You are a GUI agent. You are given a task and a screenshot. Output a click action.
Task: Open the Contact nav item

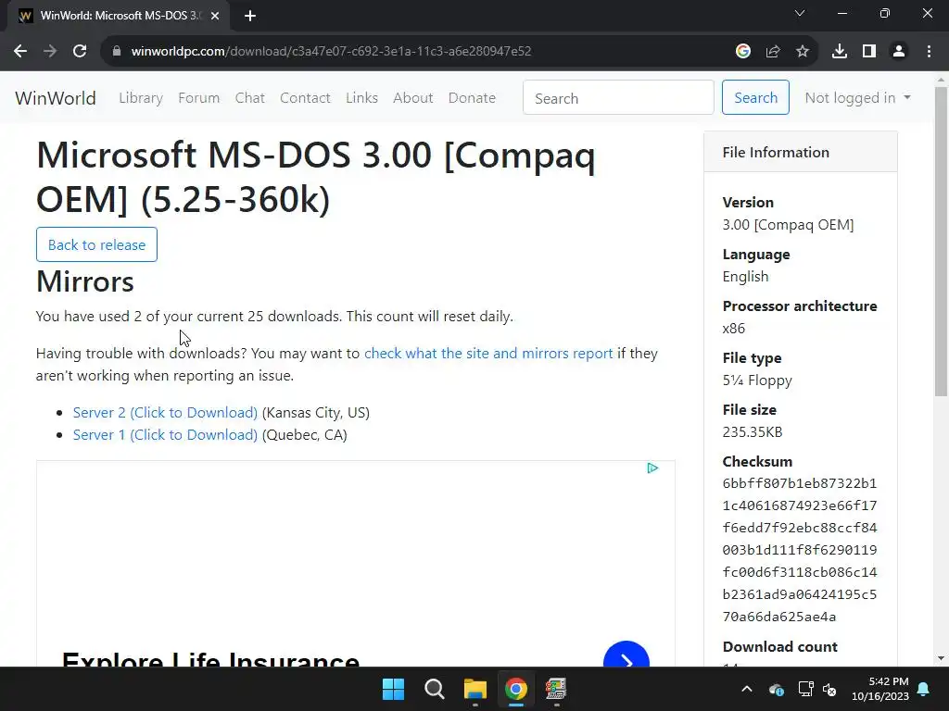305,98
